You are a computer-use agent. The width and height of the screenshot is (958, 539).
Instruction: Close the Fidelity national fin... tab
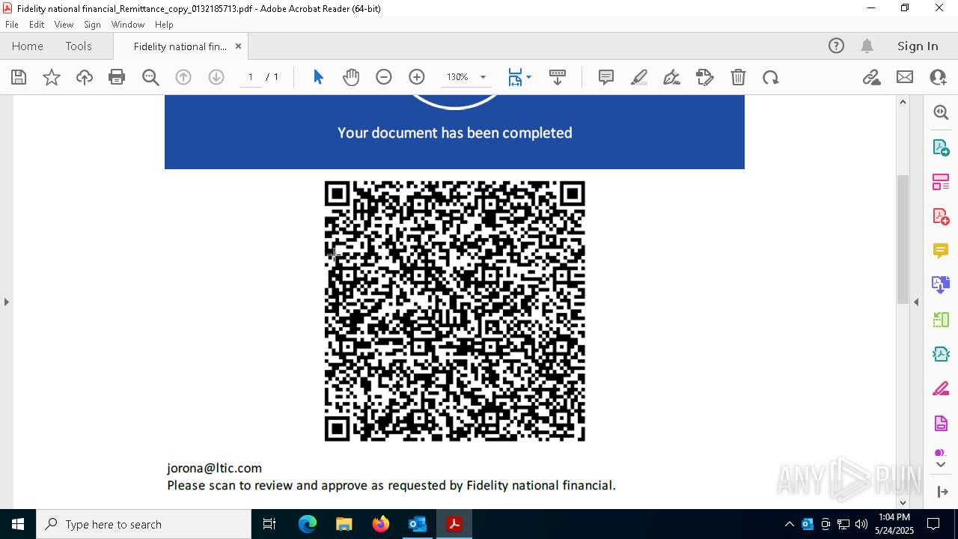tap(238, 46)
